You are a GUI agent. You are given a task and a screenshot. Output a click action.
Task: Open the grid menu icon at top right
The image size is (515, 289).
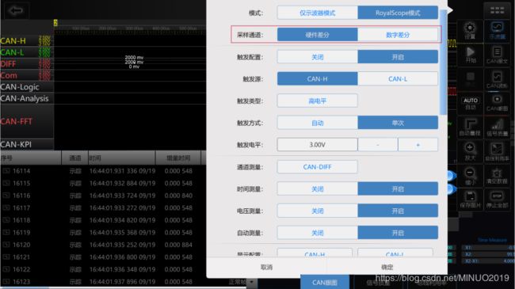498,10
